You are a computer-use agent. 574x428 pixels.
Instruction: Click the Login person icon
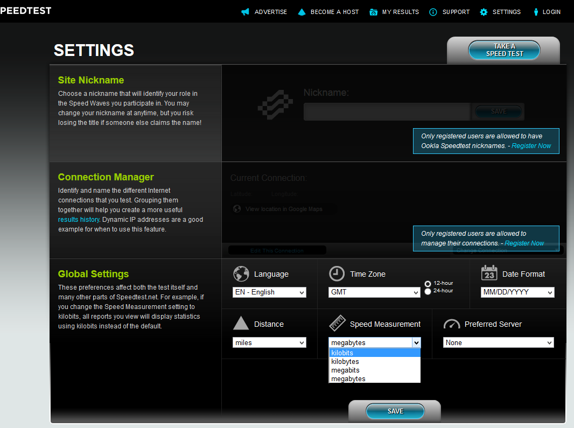(536, 12)
